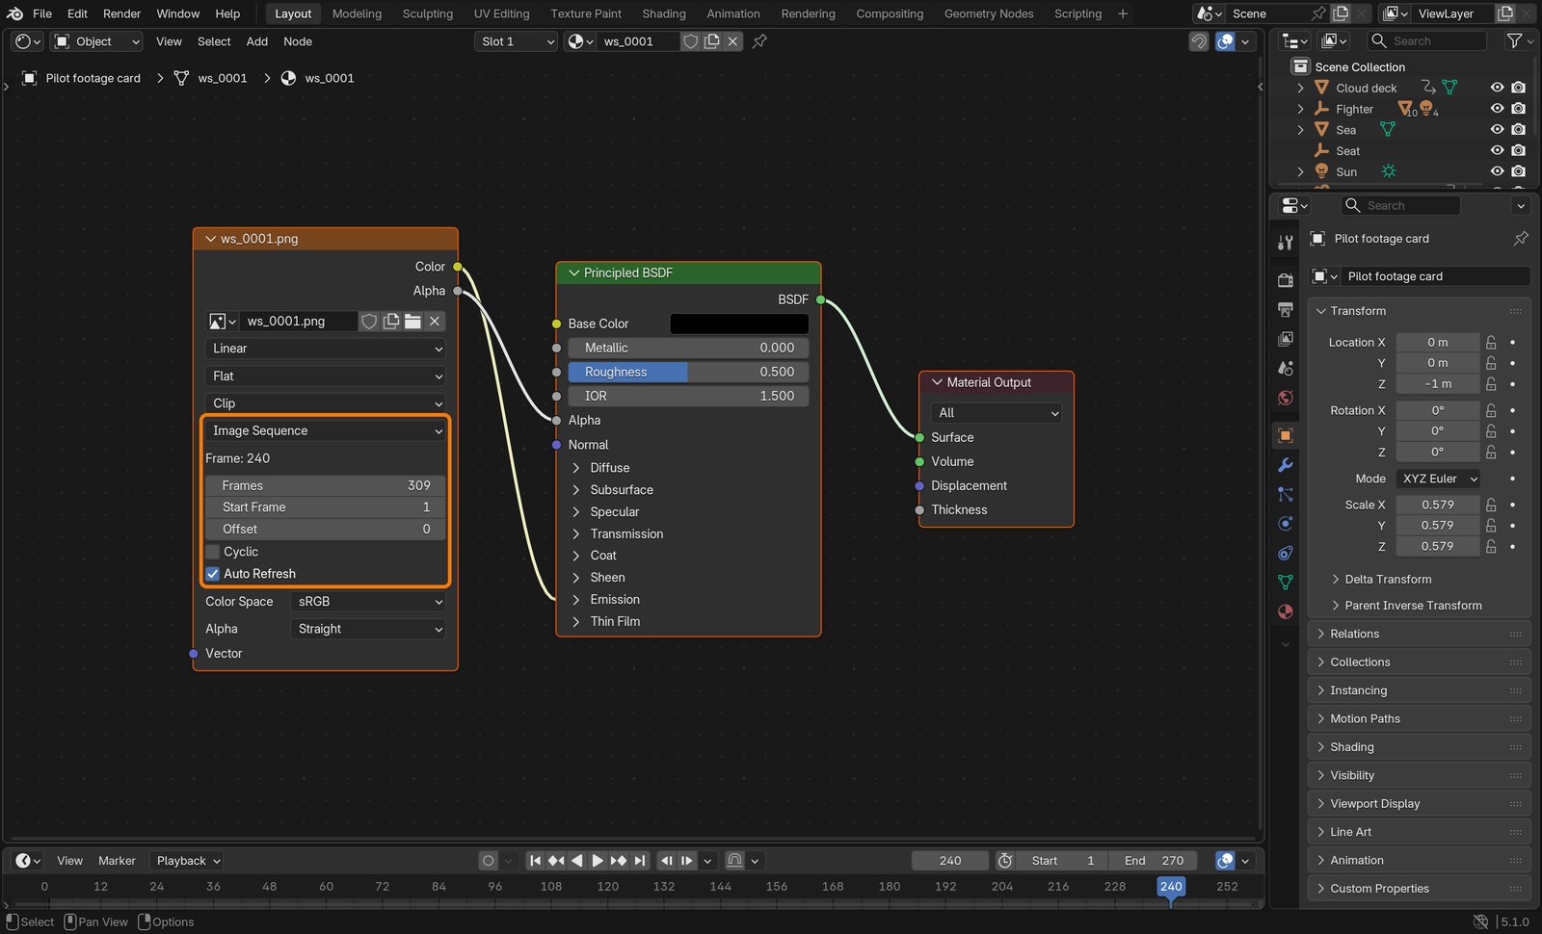Play the animation forward

(x=598, y=861)
